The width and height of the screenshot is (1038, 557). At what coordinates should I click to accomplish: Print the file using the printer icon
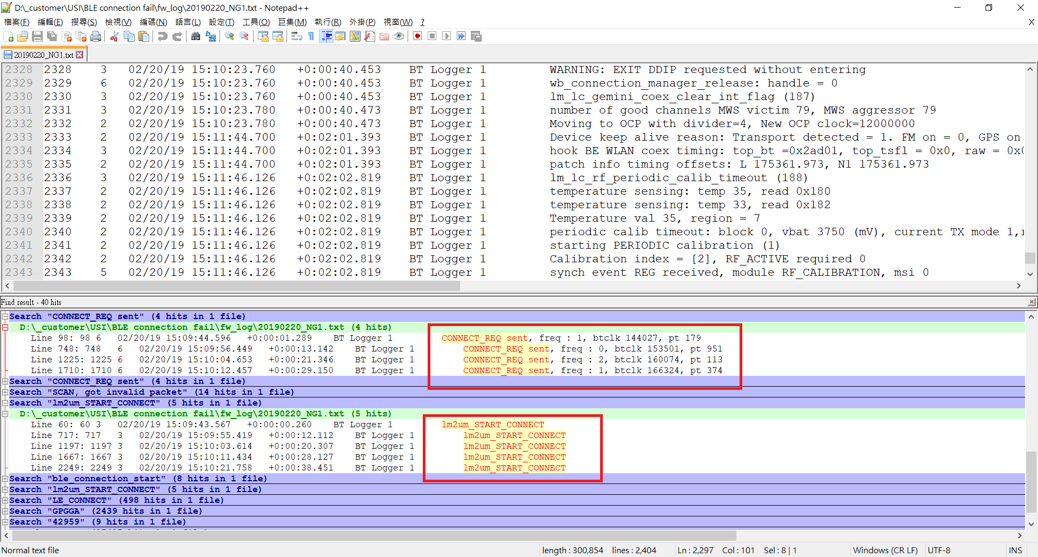(x=96, y=36)
